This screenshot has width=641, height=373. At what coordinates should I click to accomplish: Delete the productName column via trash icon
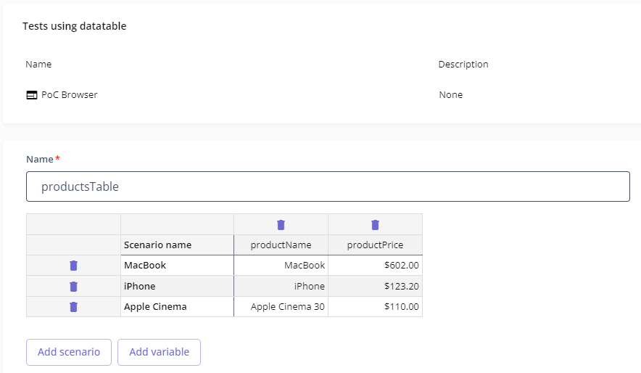click(281, 225)
